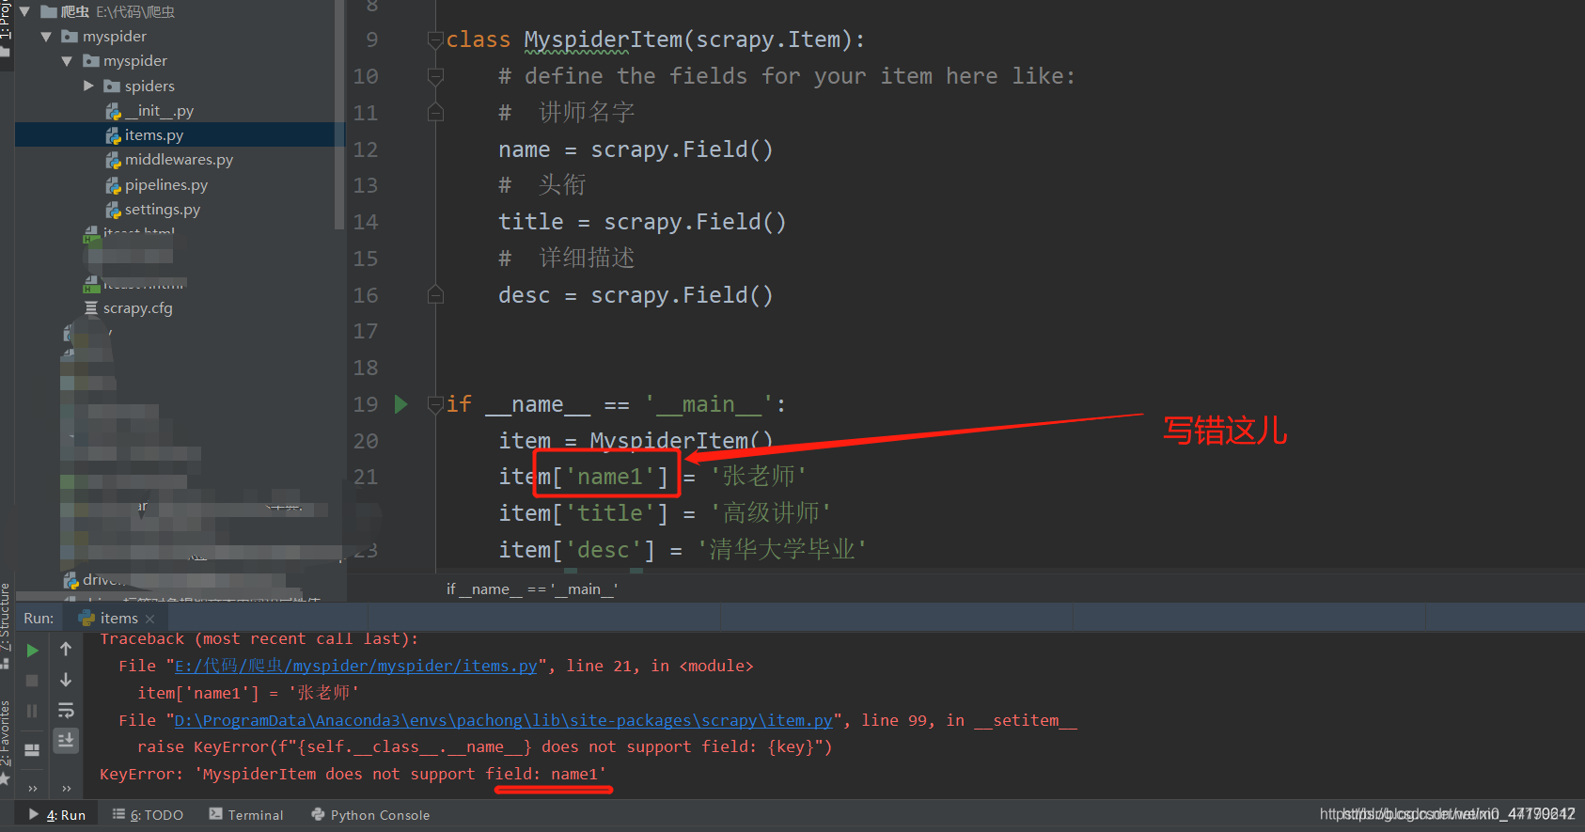Toggle the 1: Project side panel
This screenshot has height=832, width=1585.
point(6,28)
